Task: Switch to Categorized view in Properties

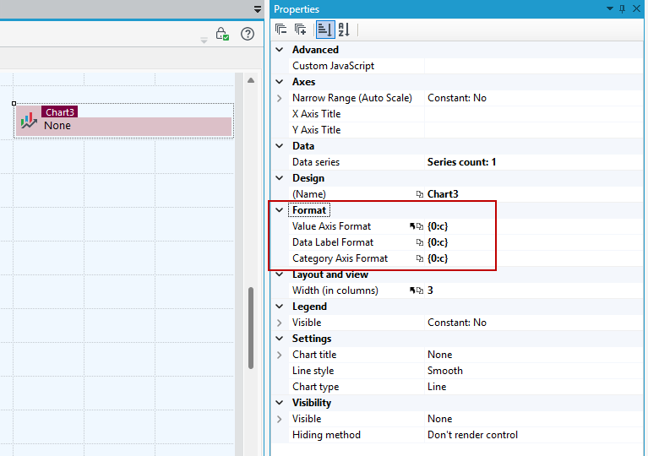Action: click(x=325, y=30)
